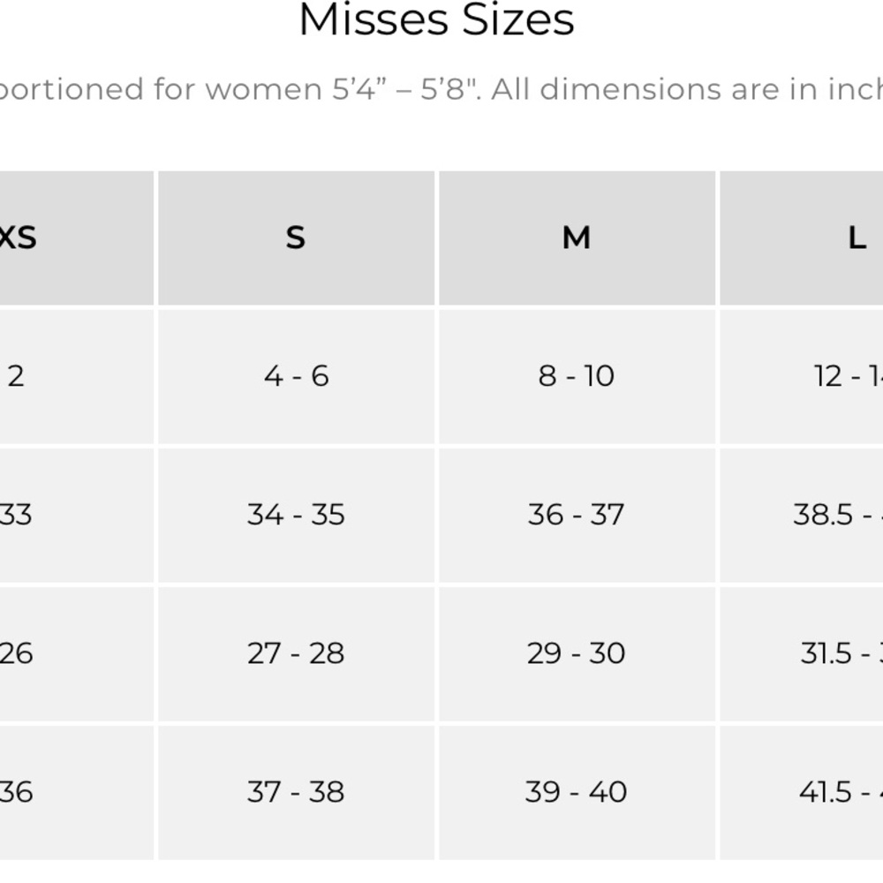This screenshot has width=883, height=883.
Task: Click the Misses Sizes heading
Action: pyautogui.click(x=436, y=20)
